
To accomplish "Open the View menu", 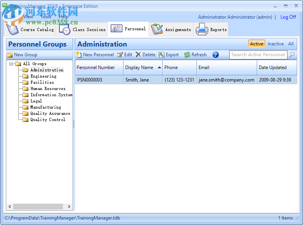I will tap(28, 17).
